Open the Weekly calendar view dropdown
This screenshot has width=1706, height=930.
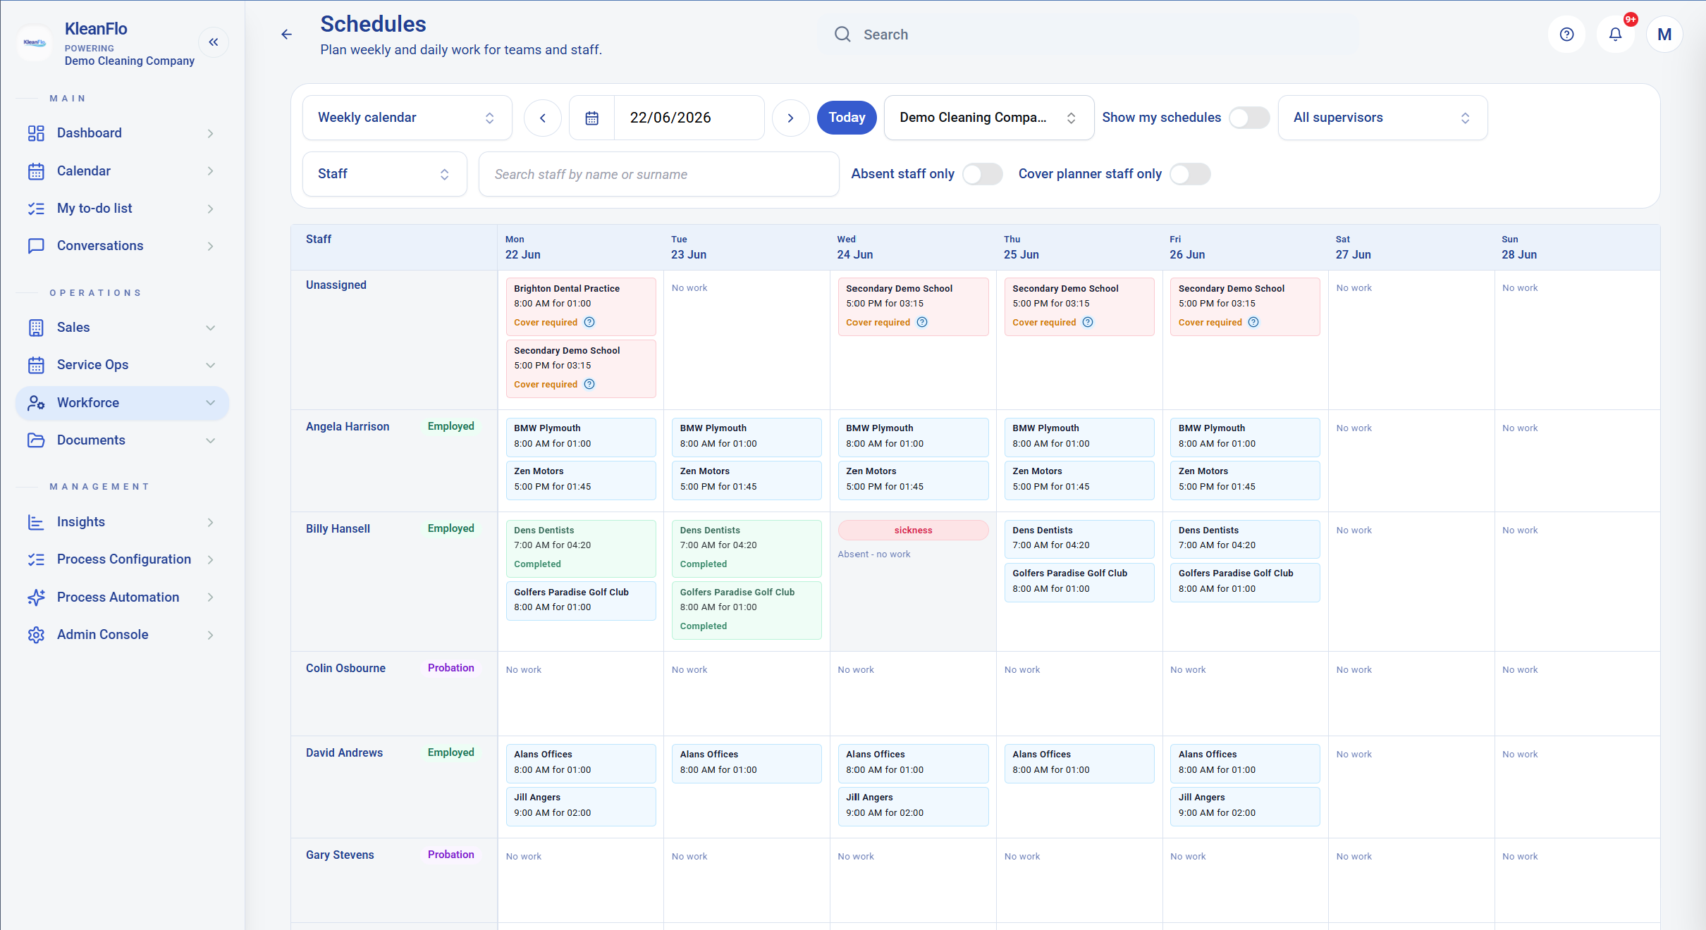pyautogui.click(x=407, y=118)
